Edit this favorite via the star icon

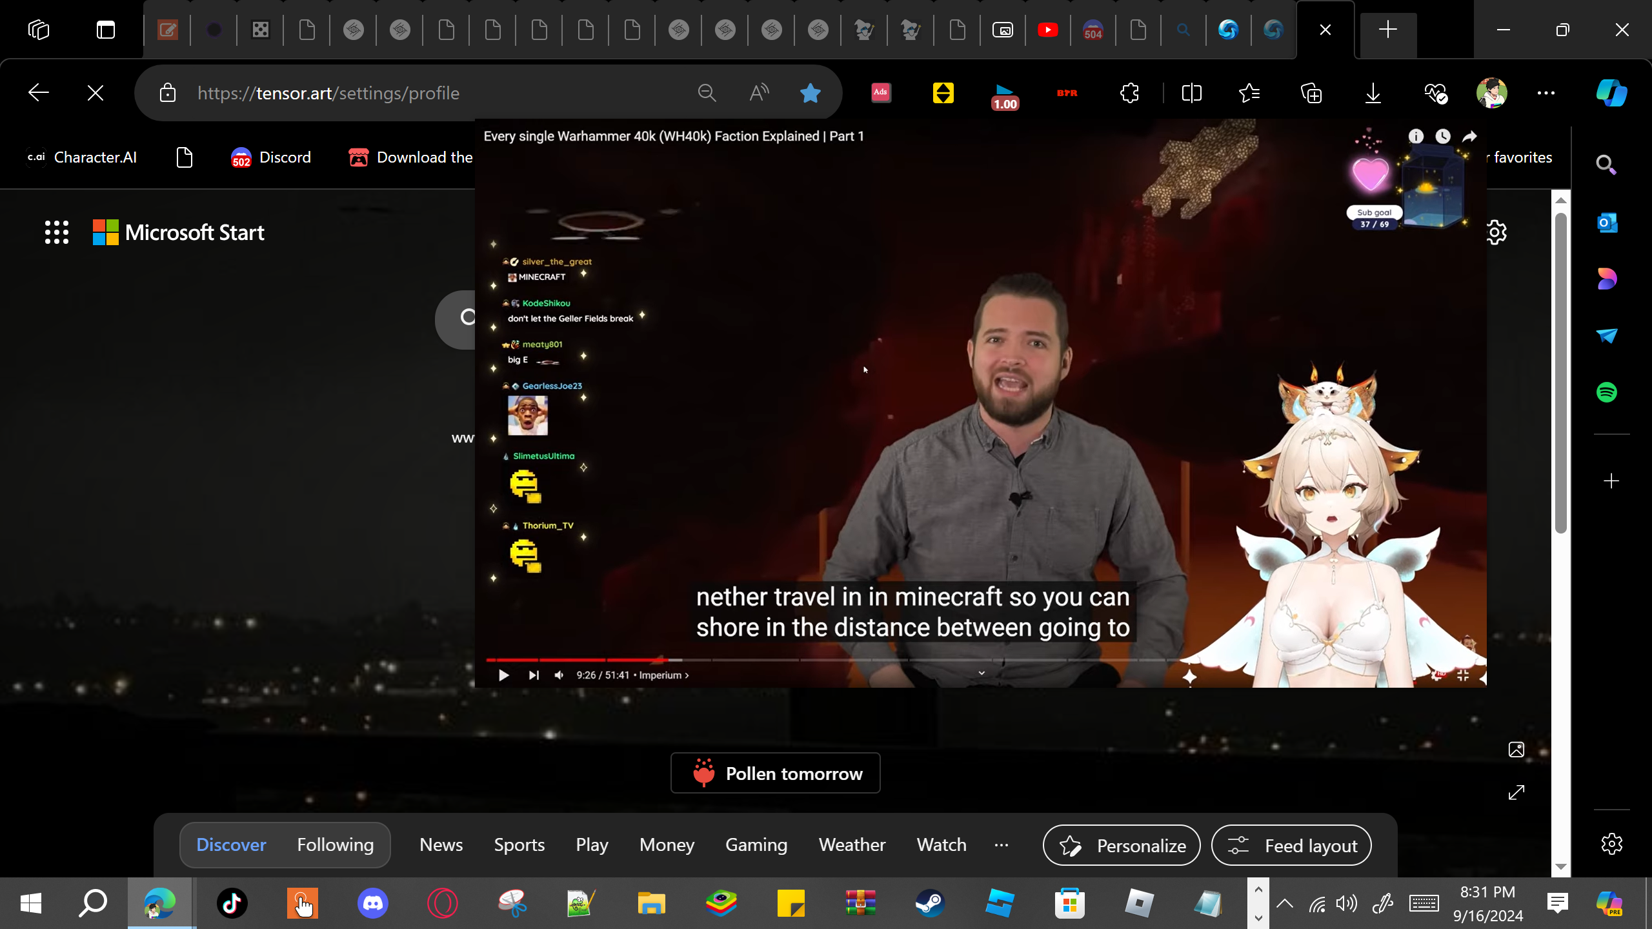[811, 93]
